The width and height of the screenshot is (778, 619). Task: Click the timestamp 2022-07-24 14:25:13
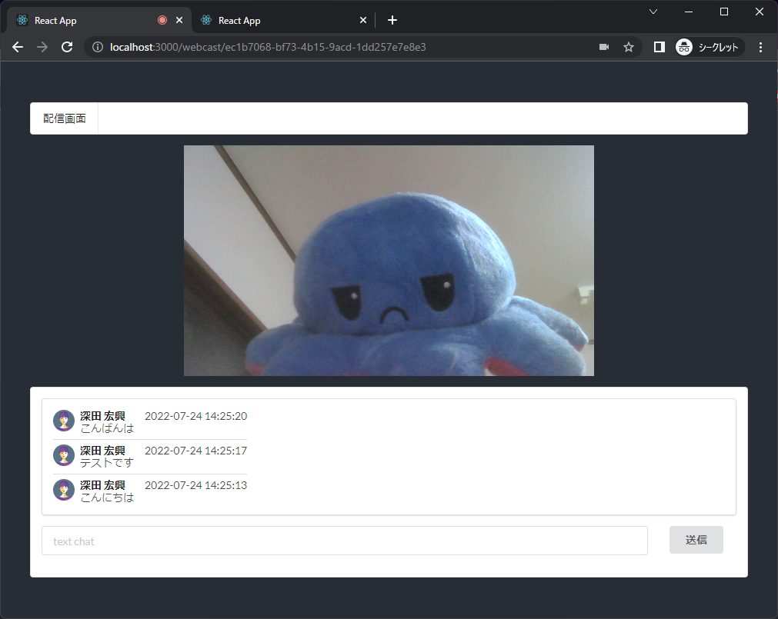click(196, 485)
